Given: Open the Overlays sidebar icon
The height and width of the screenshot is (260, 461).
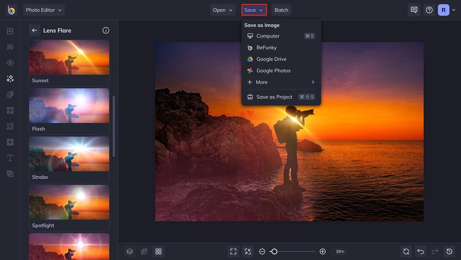Looking at the screenshot, I should pyautogui.click(x=10, y=142).
